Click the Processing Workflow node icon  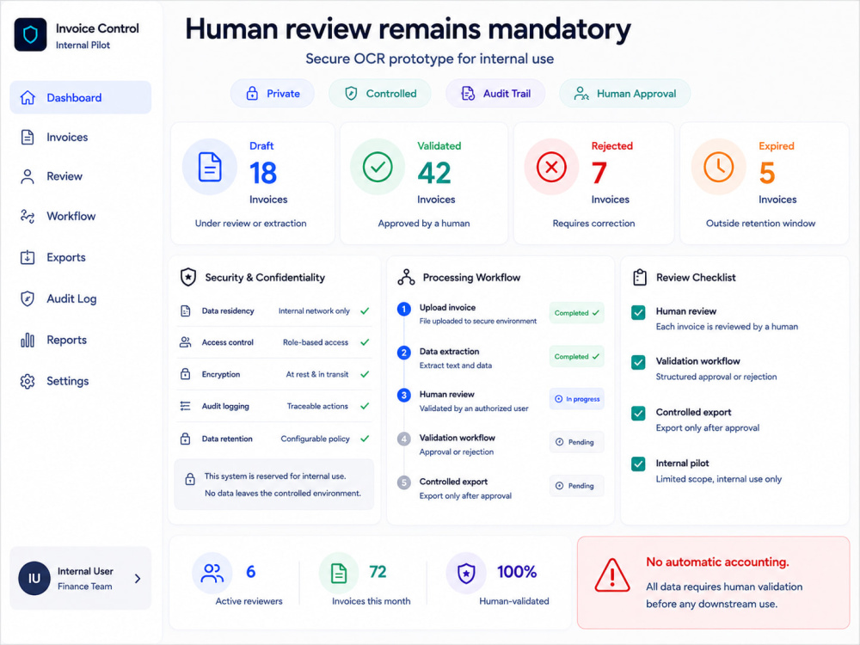coord(406,277)
